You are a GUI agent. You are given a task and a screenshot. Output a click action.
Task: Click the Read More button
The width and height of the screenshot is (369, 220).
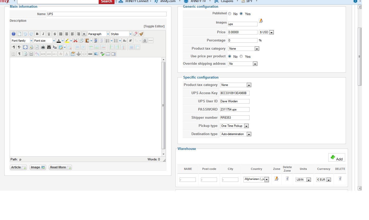(60, 167)
